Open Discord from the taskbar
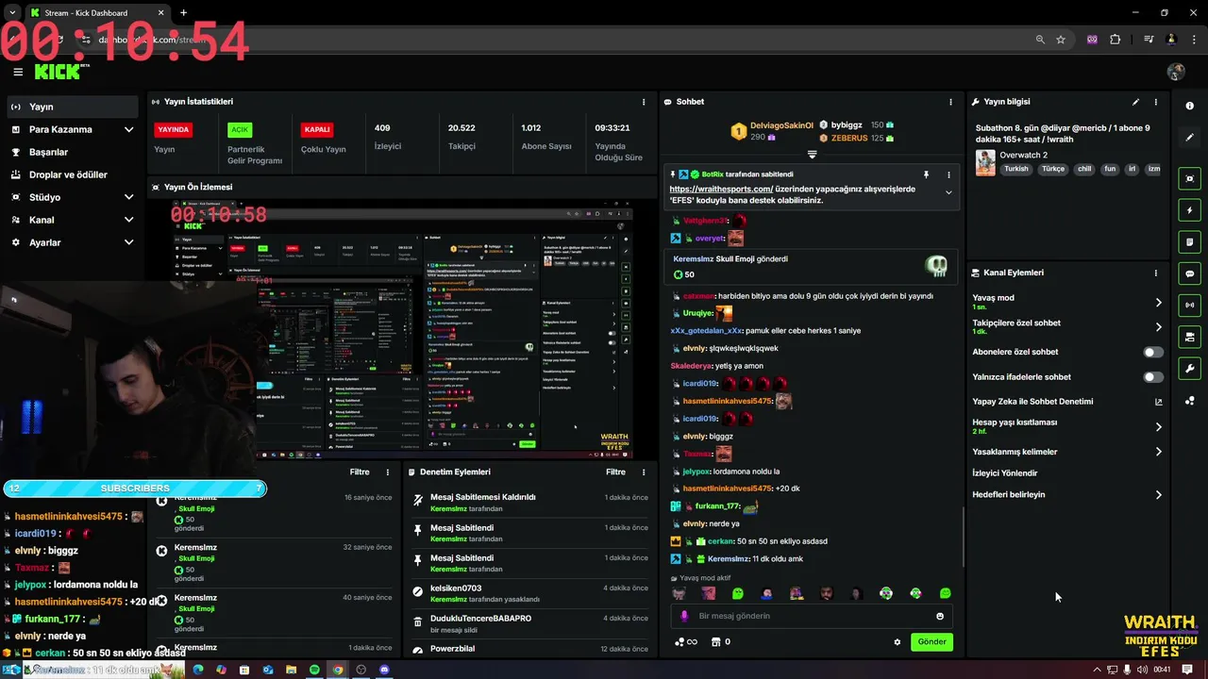The image size is (1208, 679). tap(384, 670)
